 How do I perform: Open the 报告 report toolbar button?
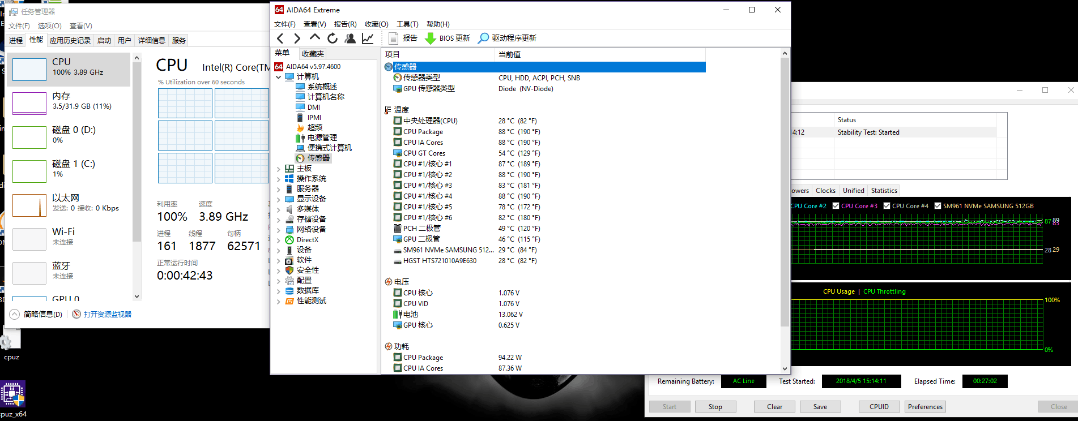(403, 38)
